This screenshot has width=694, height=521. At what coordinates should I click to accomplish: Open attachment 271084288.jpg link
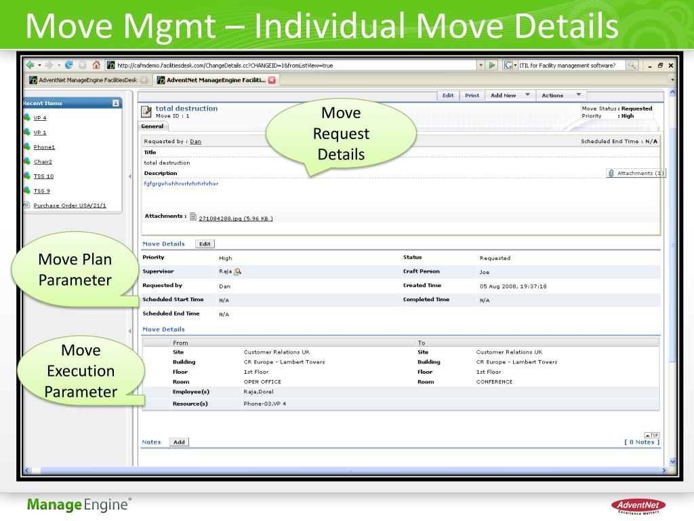coord(235,218)
